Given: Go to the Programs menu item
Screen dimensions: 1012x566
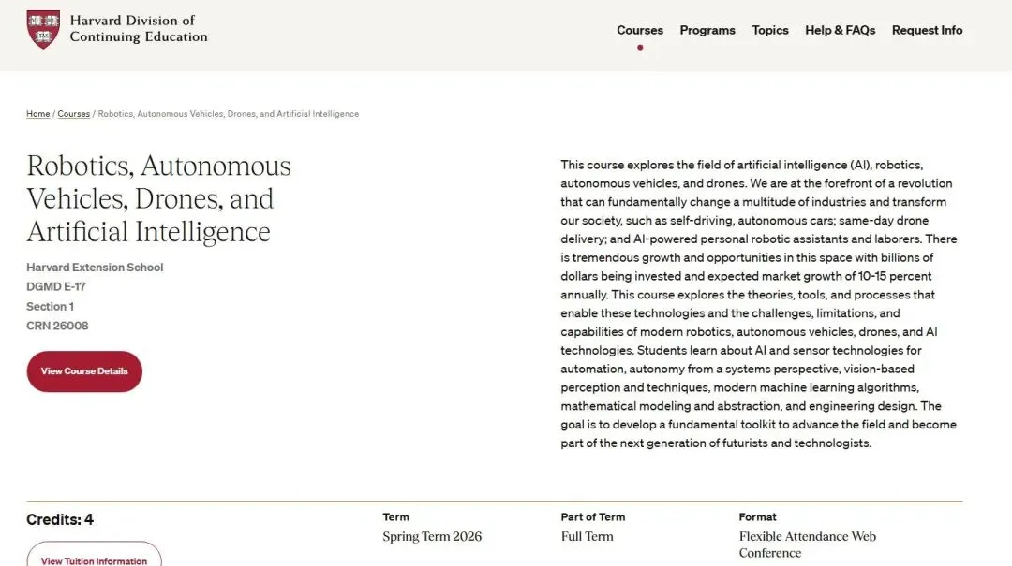Looking at the screenshot, I should click(707, 30).
